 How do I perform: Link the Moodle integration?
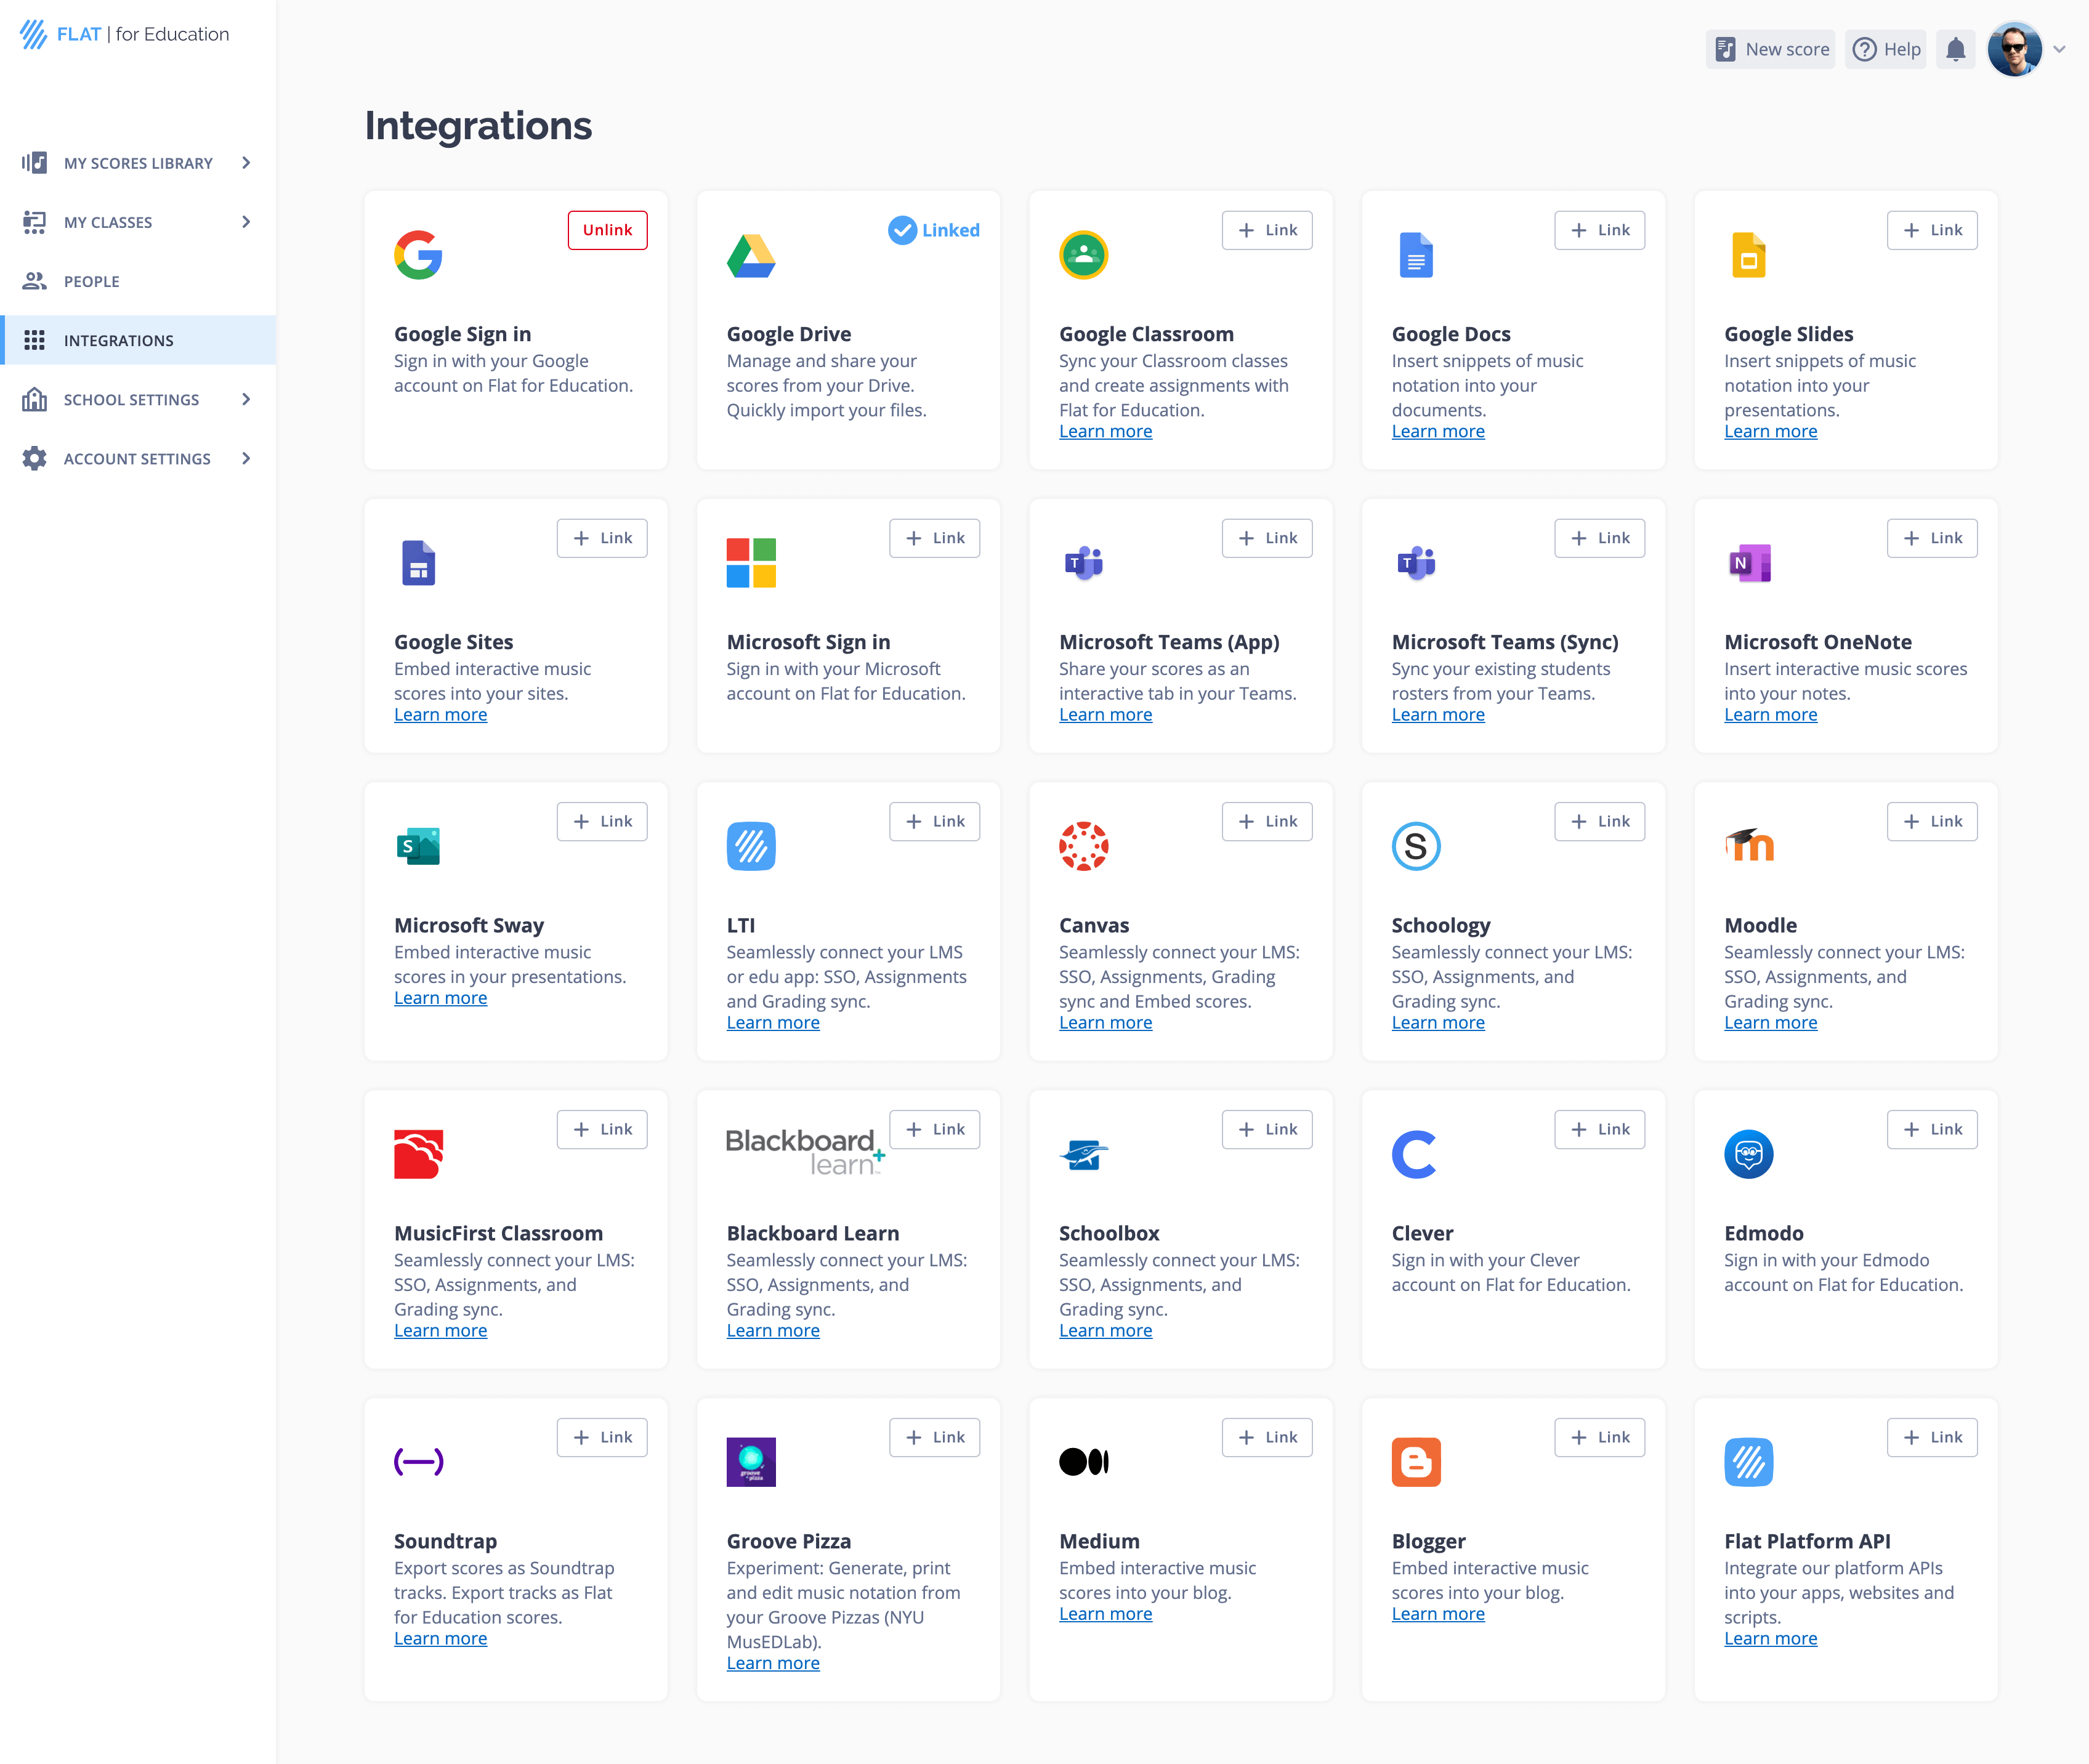[x=1932, y=821]
